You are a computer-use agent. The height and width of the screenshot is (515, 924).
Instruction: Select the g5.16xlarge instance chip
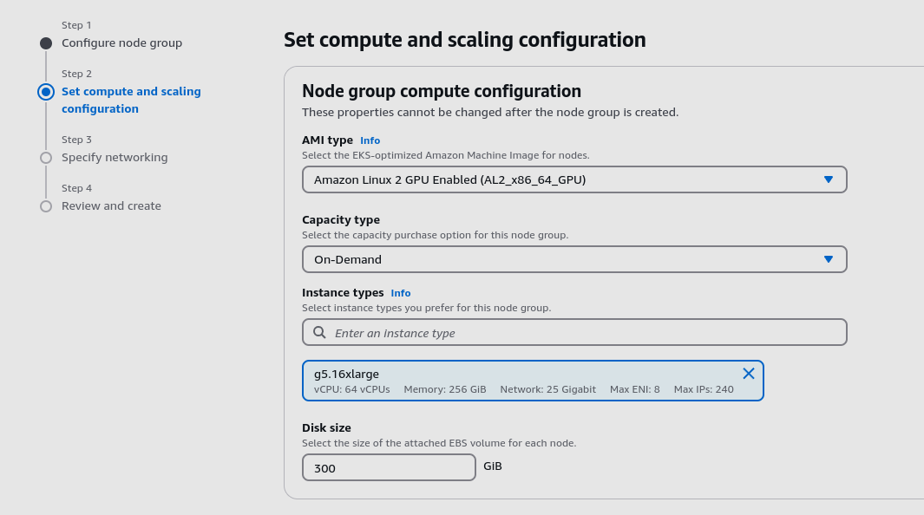click(x=521, y=381)
